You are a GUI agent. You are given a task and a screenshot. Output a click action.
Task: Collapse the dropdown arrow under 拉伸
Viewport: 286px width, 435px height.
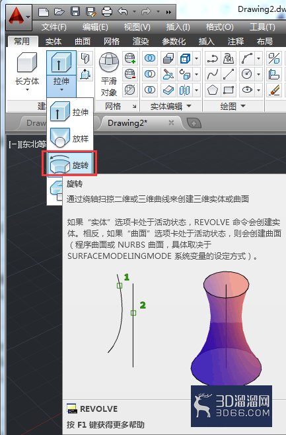(61, 89)
